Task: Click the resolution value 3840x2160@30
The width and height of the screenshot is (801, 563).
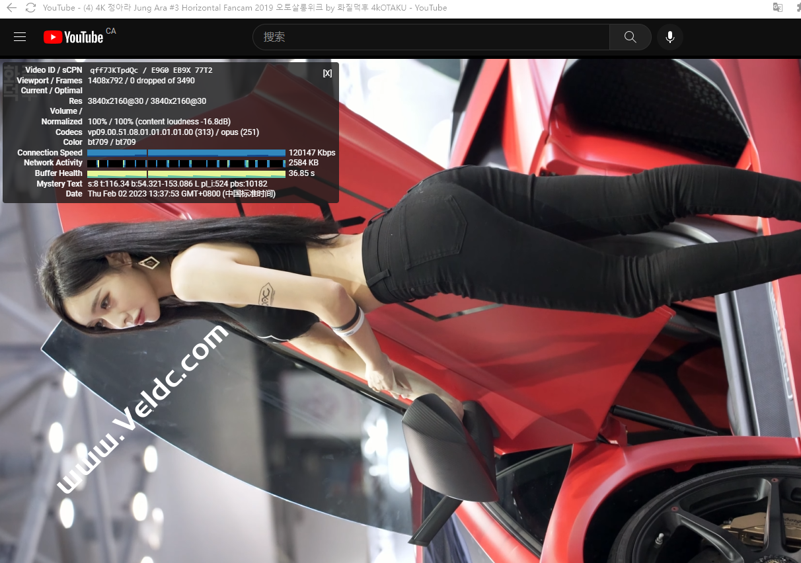Action: [147, 101]
